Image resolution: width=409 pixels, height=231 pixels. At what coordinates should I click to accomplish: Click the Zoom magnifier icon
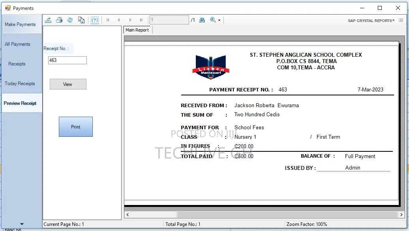point(213,20)
